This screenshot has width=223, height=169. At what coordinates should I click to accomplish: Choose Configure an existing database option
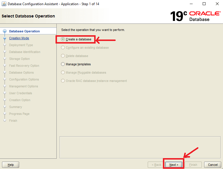pos(63,48)
